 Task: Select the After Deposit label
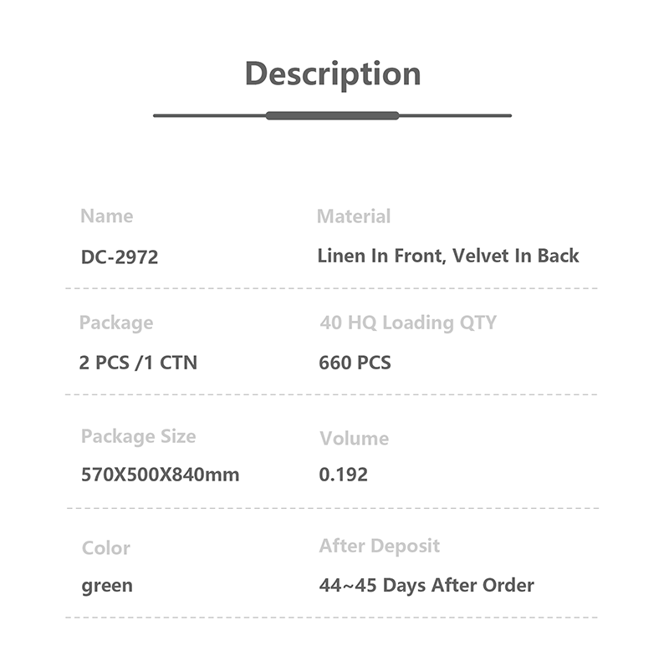[x=380, y=547]
